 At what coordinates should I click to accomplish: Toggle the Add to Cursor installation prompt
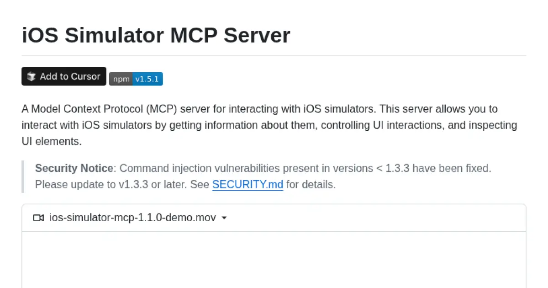tap(63, 76)
